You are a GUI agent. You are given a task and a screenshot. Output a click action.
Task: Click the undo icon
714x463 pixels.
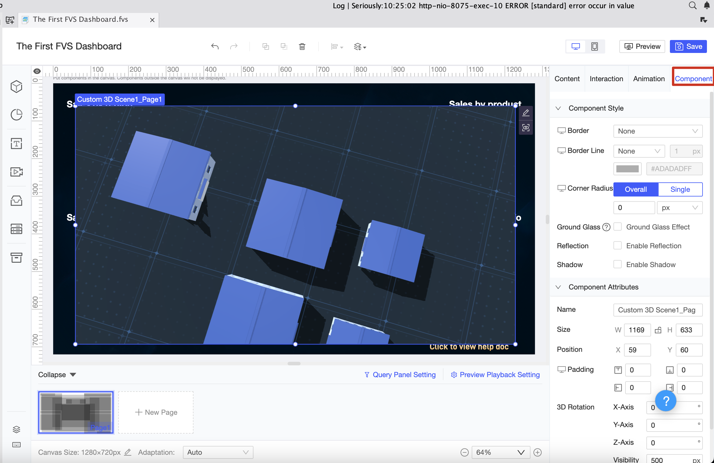pos(215,46)
